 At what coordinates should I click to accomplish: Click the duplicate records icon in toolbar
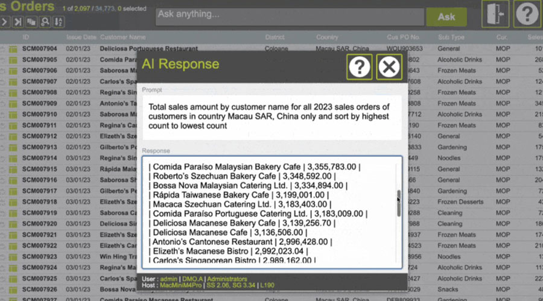(31, 22)
